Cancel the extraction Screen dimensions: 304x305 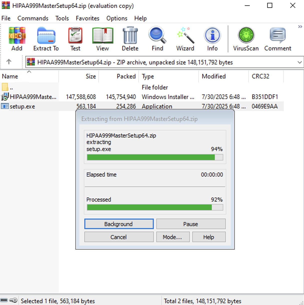[x=119, y=237]
